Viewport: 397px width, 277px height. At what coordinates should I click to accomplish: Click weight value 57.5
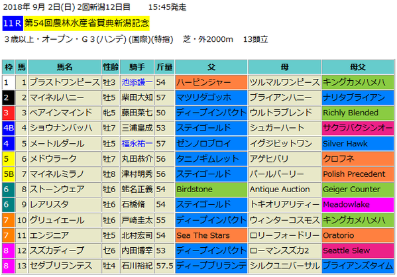click(x=164, y=266)
